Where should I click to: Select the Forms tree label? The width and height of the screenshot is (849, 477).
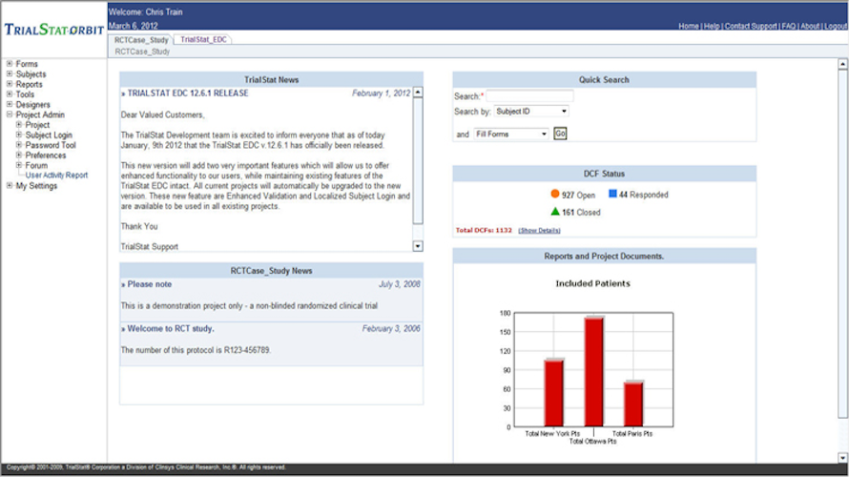[27, 64]
